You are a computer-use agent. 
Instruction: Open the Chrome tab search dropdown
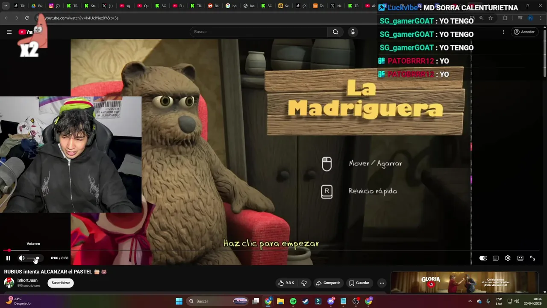(x=6, y=6)
